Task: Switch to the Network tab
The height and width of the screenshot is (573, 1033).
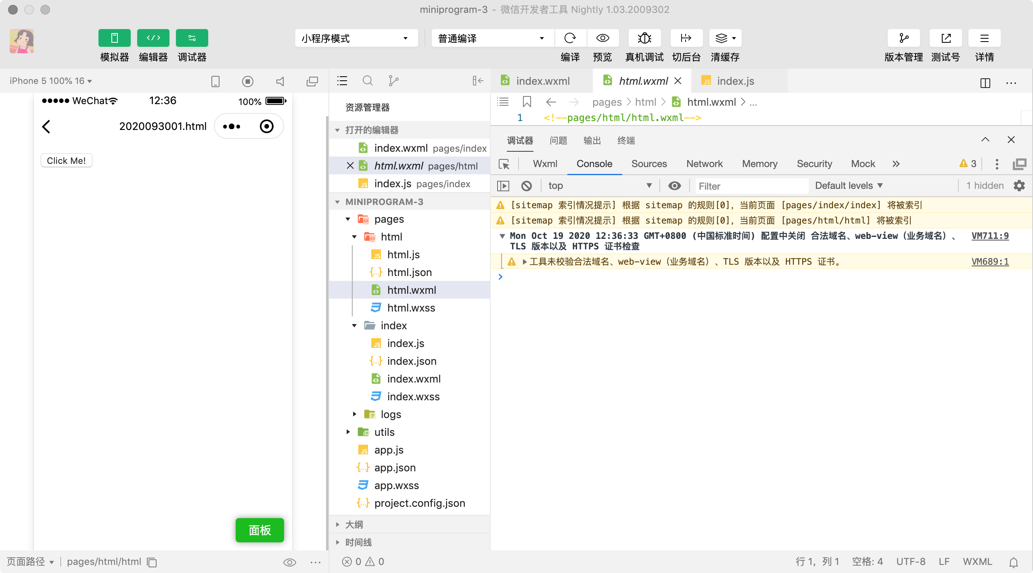Action: [704, 164]
